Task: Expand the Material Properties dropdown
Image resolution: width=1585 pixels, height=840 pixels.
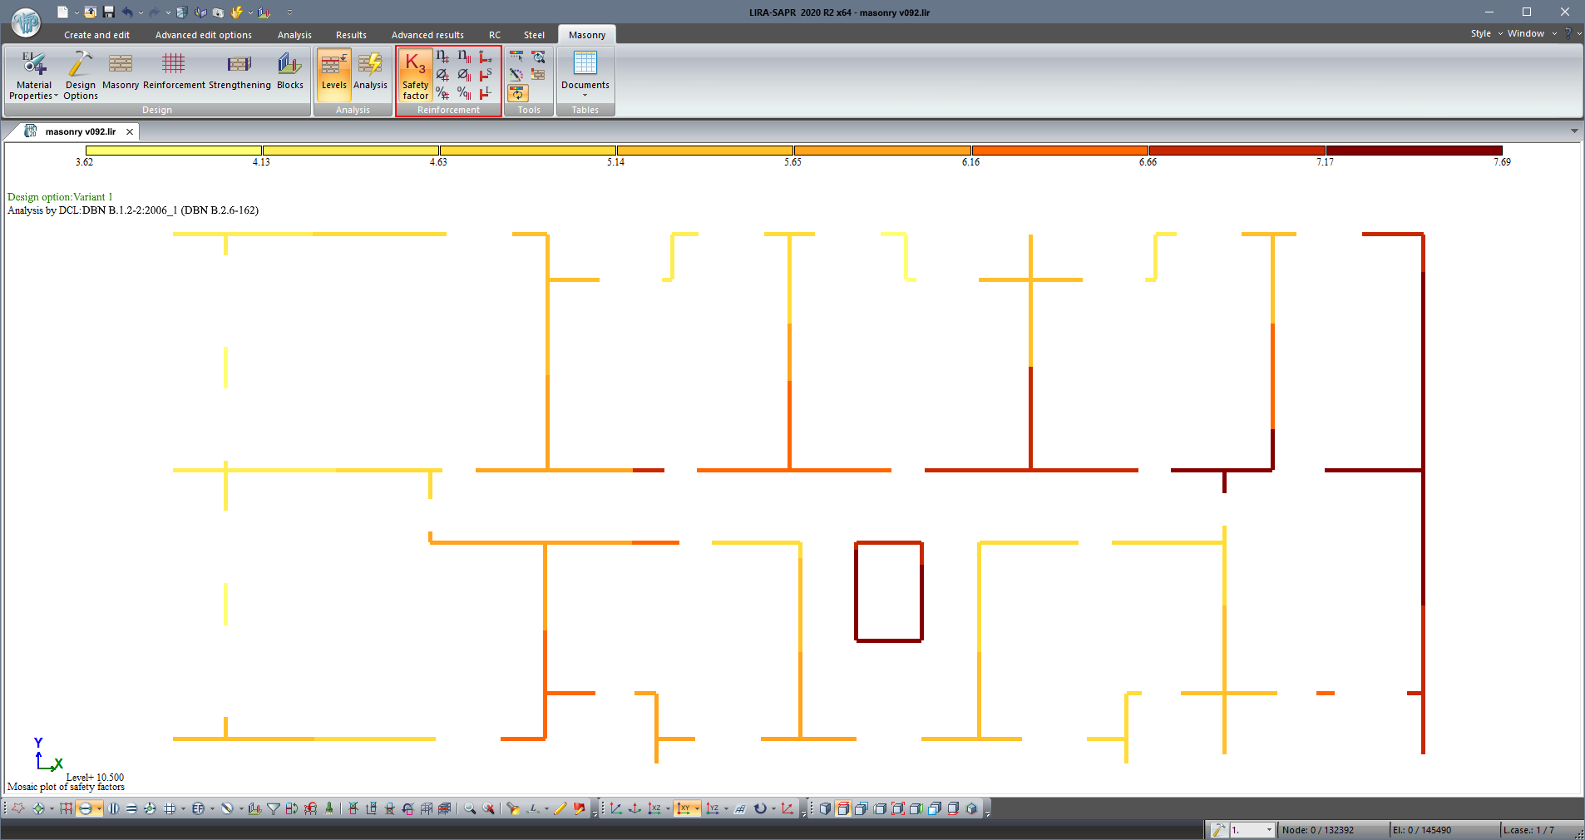Action: click(x=33, y=96)
